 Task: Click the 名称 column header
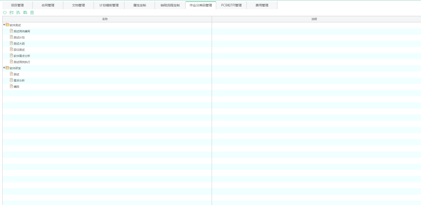[105, 19]
